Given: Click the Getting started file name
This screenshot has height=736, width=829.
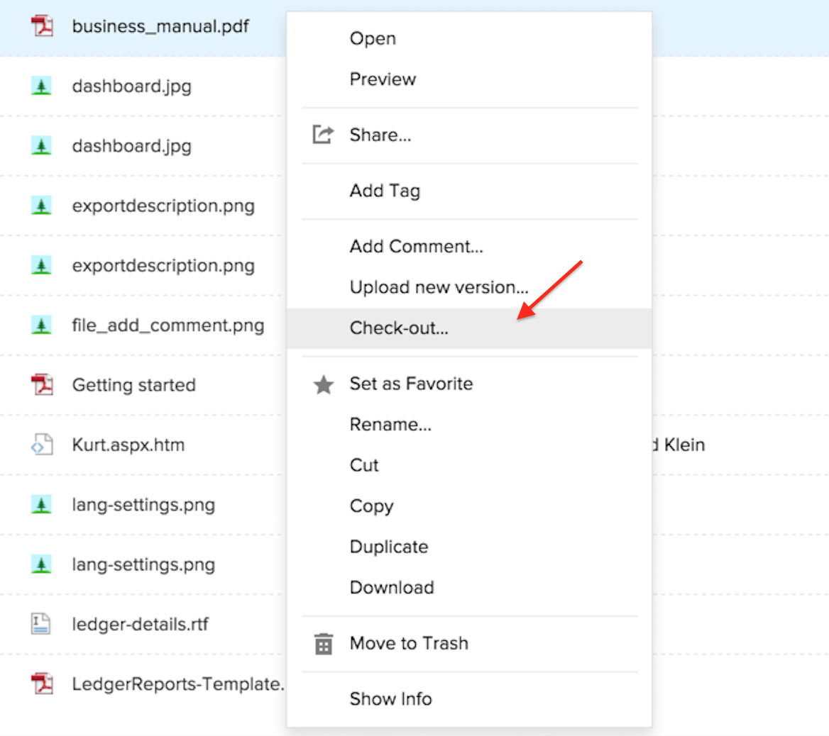Looking at the screenshot, I should [134, 385].
